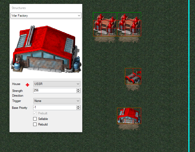Viewport: 195px width, 152px height.
Task: Click the red cross icon beside House
Action: 28,85
